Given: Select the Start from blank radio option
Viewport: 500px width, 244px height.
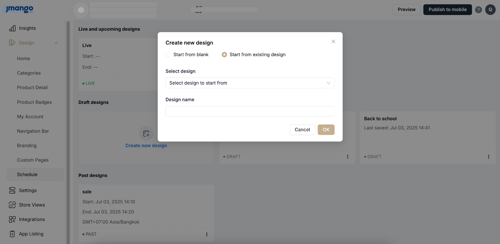Looking at the screenshot, I should (x=168, y=54).
